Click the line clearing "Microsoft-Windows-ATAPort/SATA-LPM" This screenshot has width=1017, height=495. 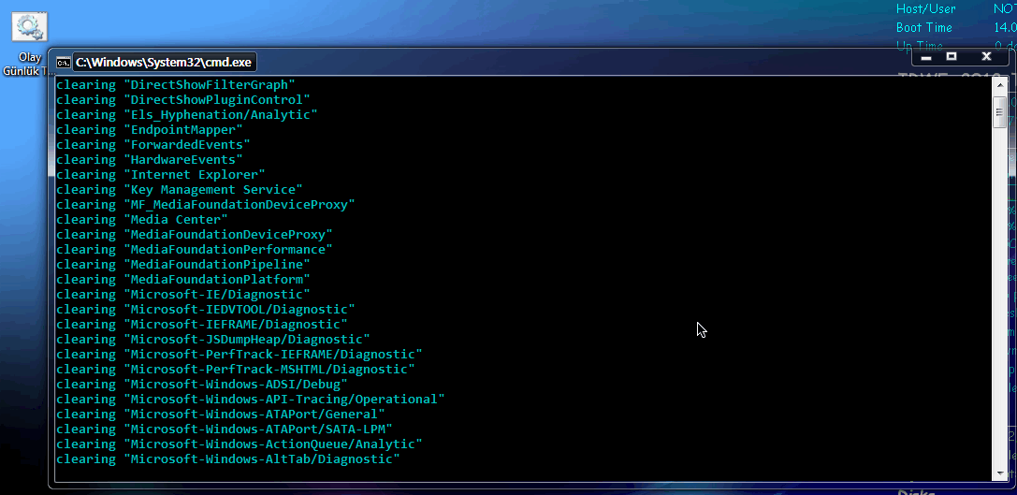pyautogui.click(x=225, y=429)
